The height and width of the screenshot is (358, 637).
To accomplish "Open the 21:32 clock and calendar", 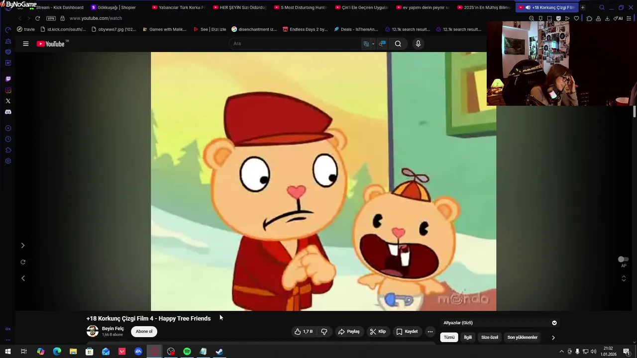I will 608,352.
